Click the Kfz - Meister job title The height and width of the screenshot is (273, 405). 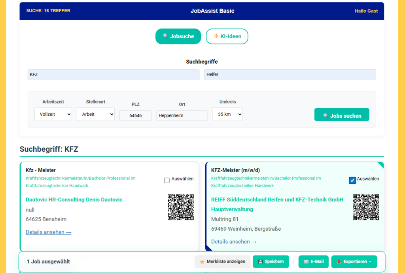pos(41,170)
